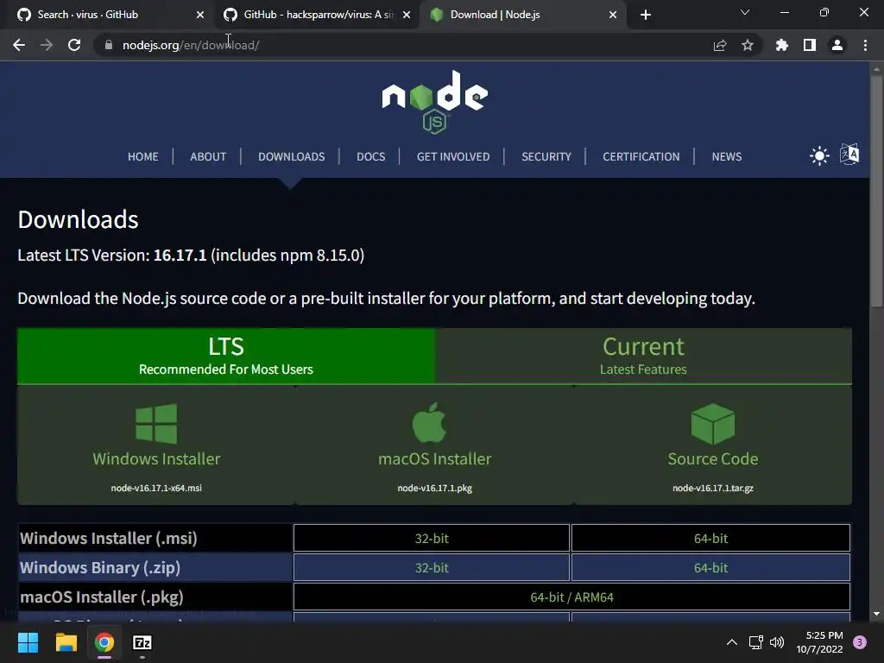Screen dimensions: 884x663
Task: Open 7-Zip from the taskbar
Action: pos(142,642)
